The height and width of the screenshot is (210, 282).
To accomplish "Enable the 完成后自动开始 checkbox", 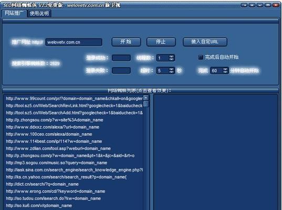I will coord(201,57).
